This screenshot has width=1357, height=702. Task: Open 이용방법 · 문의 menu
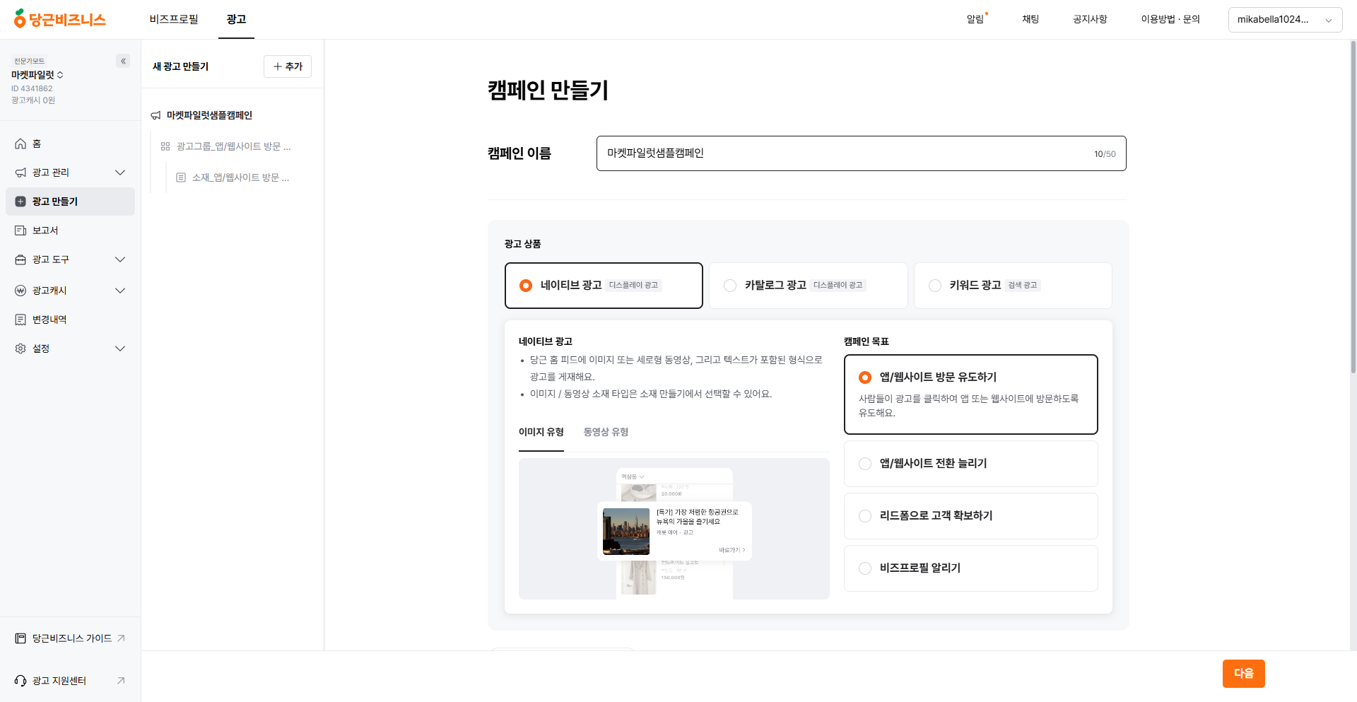[x=1170, y=19]
